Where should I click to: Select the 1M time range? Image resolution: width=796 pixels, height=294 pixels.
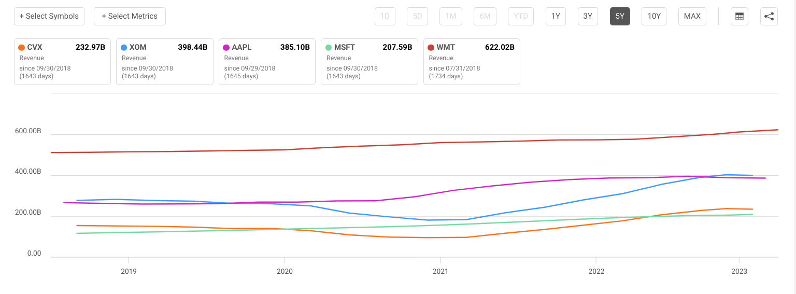coord(451,16)
